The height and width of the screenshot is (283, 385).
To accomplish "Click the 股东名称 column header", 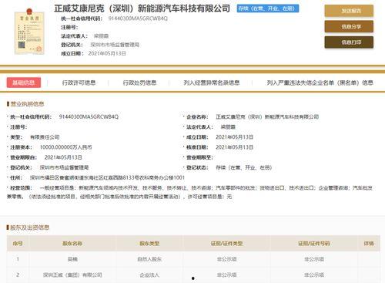I will tap(72, 243).
